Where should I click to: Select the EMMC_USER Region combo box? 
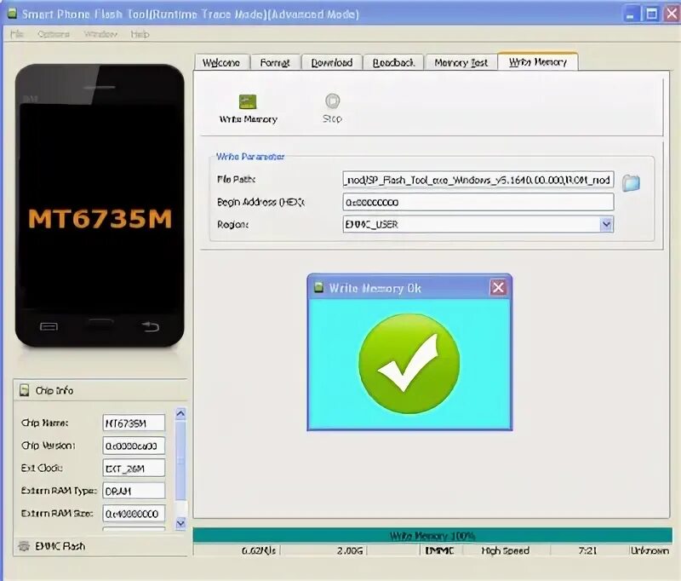coord(478,224)
